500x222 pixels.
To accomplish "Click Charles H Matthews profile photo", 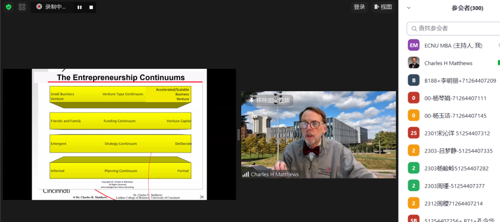I will 413,63.
